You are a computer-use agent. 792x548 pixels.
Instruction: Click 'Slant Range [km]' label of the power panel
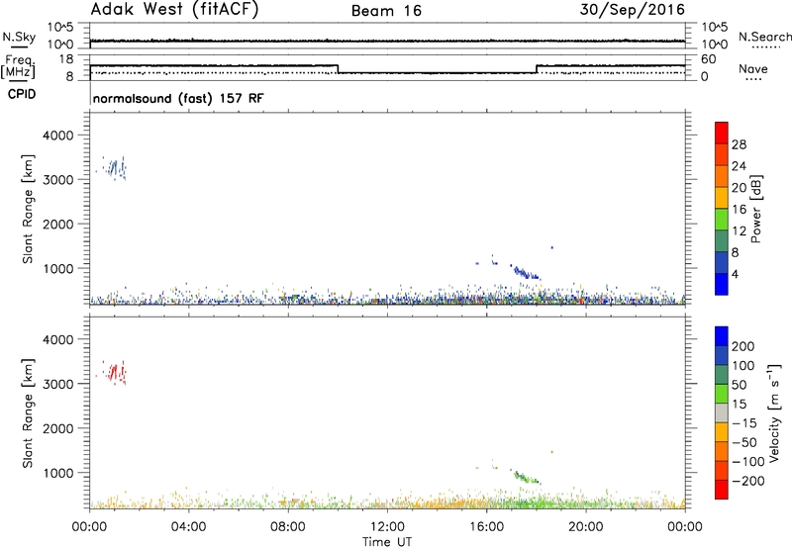point(29,209)
